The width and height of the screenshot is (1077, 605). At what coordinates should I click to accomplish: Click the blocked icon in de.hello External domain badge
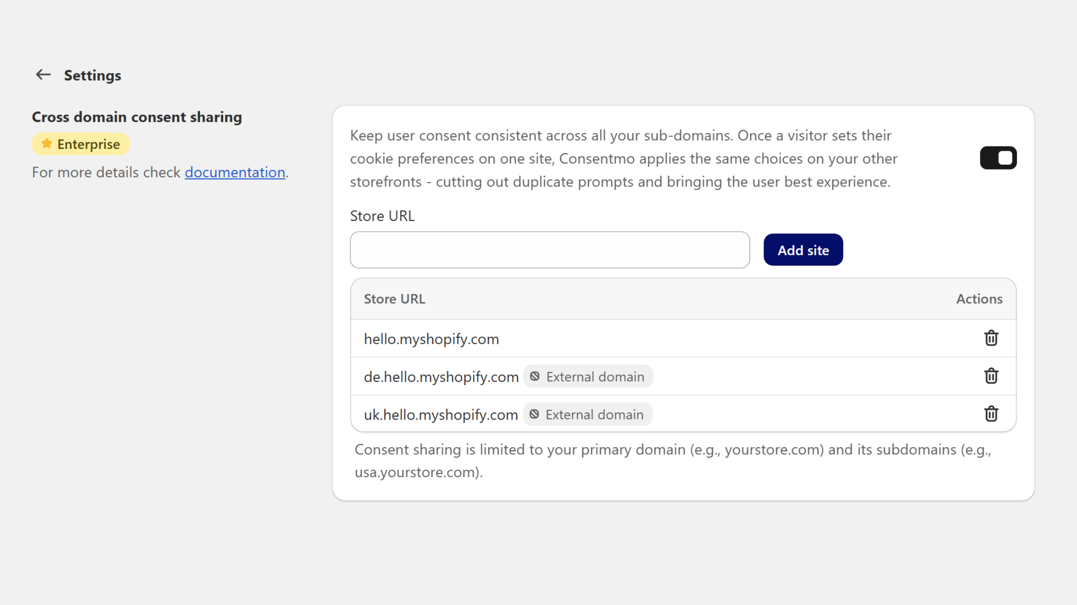(x=535, y=376)
